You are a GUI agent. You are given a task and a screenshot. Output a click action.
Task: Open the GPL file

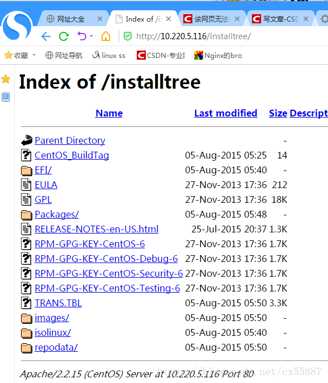pos(43,199)
